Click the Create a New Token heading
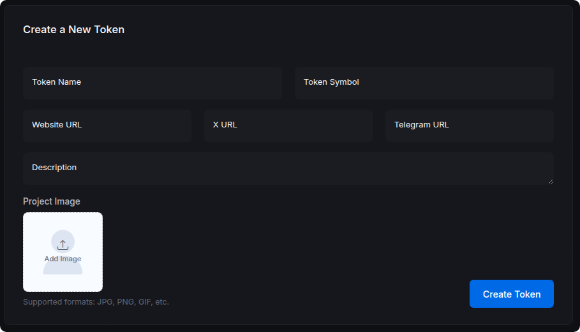Viewport: 580px width, 332px height. (73, 29)
